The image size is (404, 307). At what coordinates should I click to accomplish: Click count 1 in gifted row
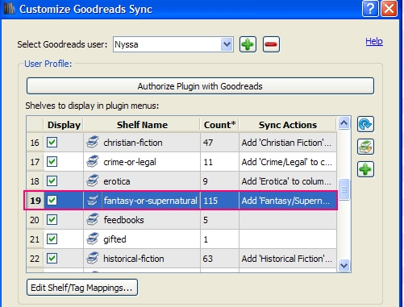[x=206, y=239]
